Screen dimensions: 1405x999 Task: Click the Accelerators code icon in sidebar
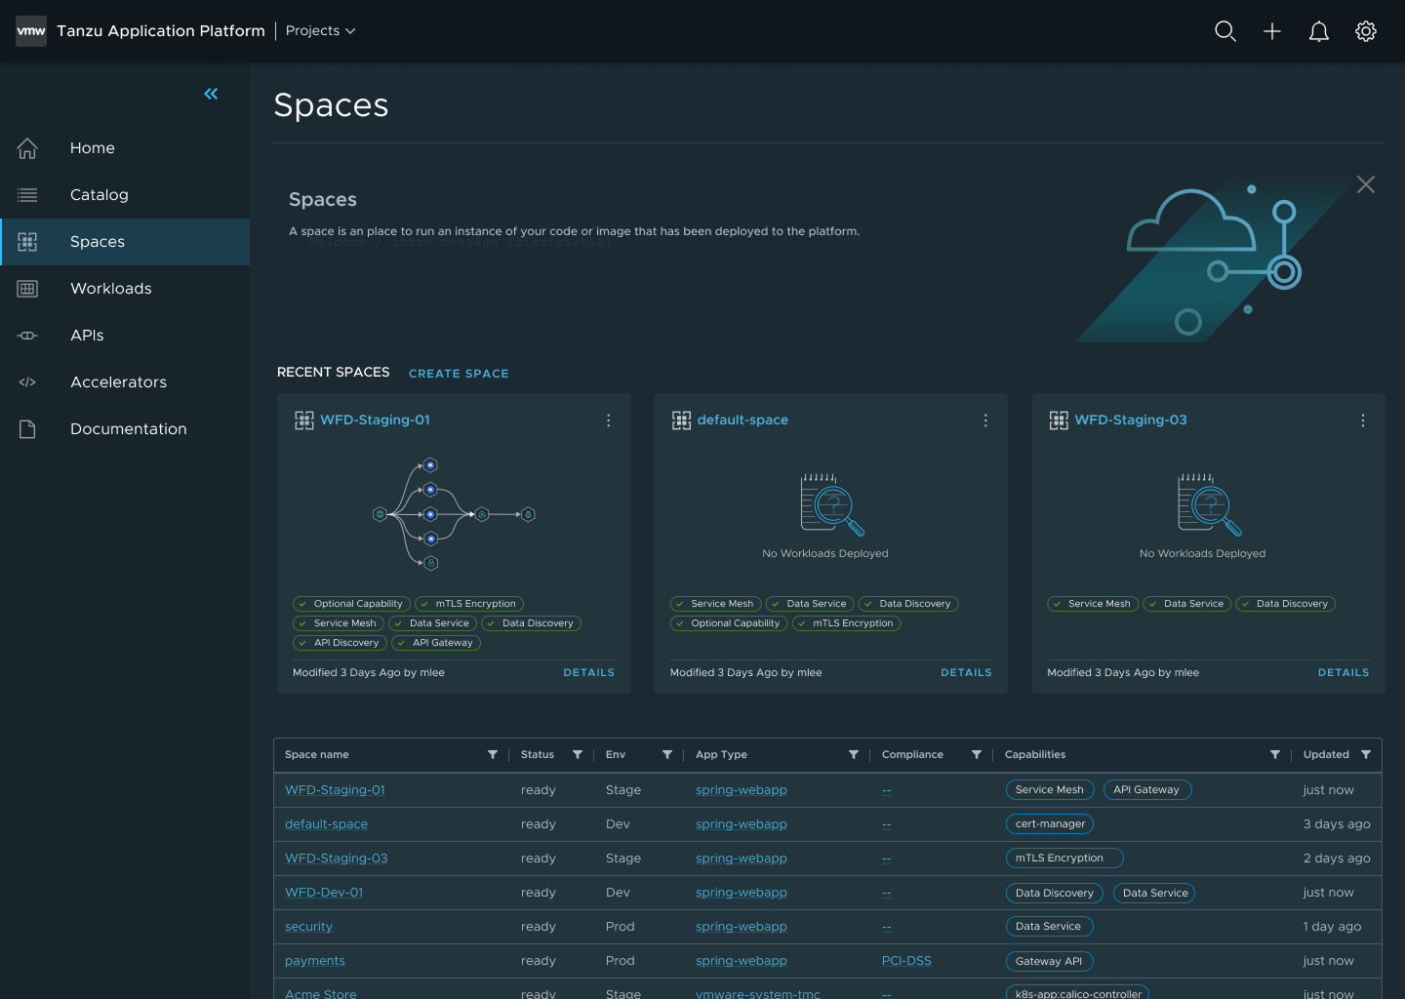point(27,382)
